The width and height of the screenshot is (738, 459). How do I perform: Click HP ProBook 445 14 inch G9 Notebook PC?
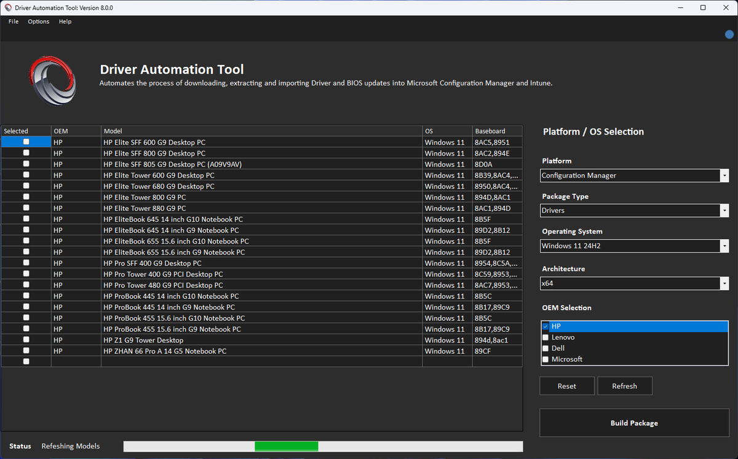click(169, 307)
